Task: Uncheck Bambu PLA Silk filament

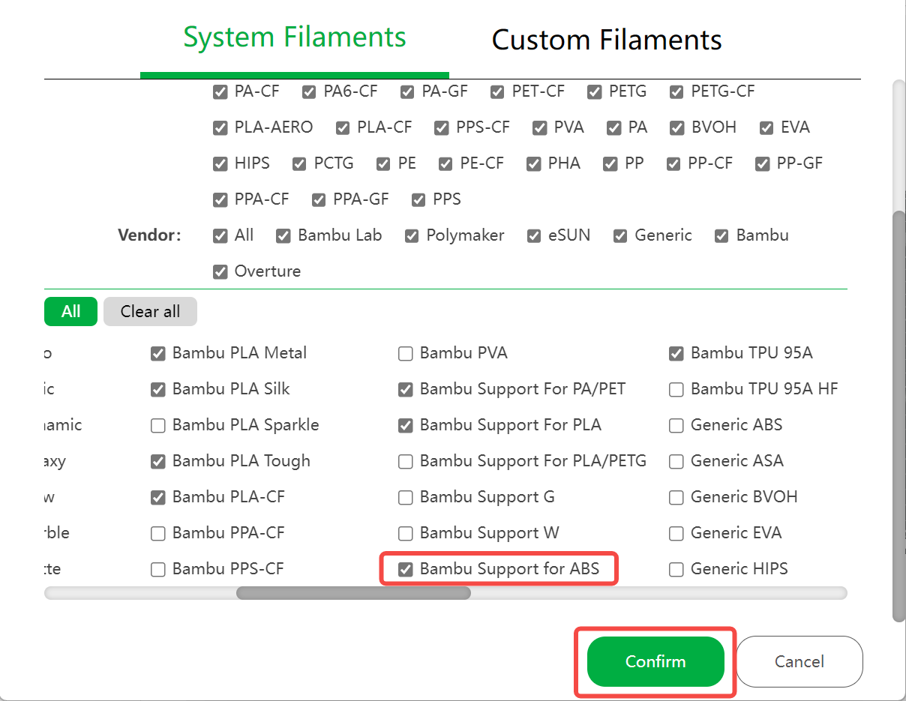Action: point(157,389)
